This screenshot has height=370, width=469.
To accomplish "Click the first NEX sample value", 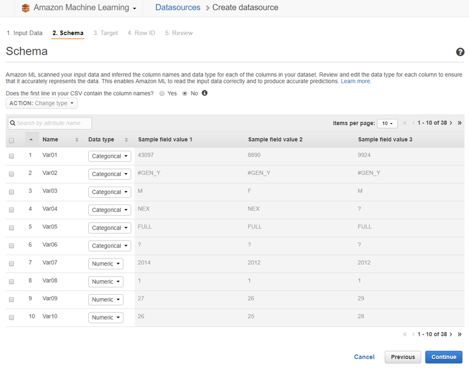I will [143, 209].
